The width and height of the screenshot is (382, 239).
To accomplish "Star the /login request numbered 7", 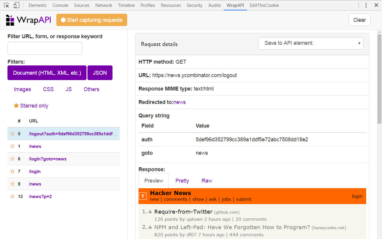I will click(13, 171).
